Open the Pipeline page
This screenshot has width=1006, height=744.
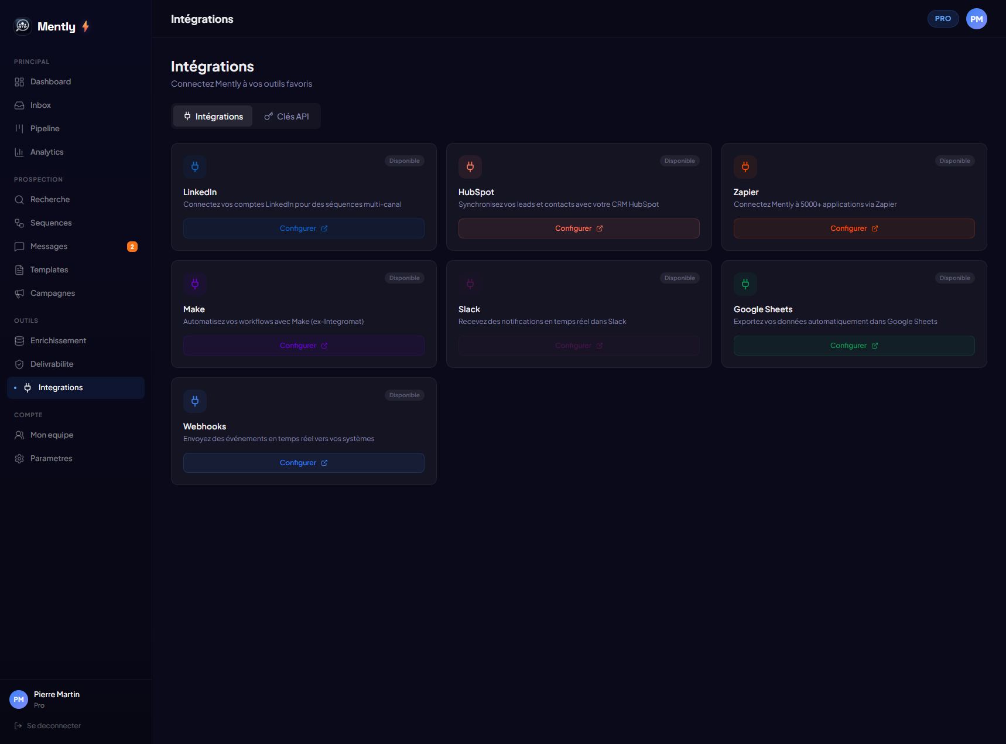[x=76, y=129]
